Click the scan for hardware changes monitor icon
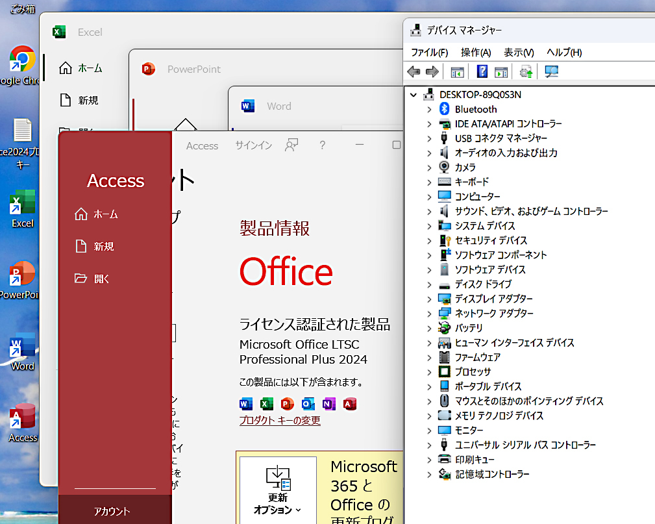Viewport: 655px width, 524px height. (551, 71)
